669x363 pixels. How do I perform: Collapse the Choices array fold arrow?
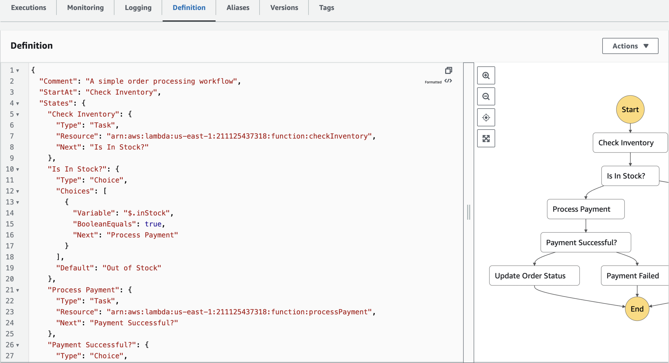click(17, 191)
